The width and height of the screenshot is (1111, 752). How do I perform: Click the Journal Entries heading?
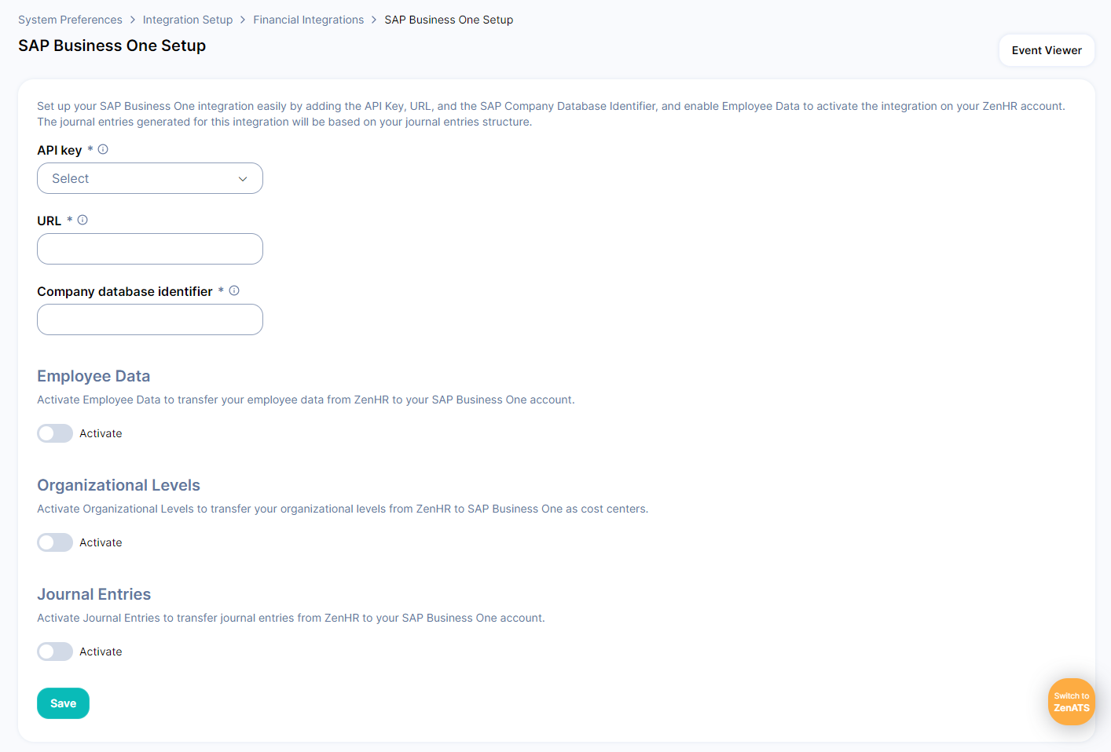94,594
